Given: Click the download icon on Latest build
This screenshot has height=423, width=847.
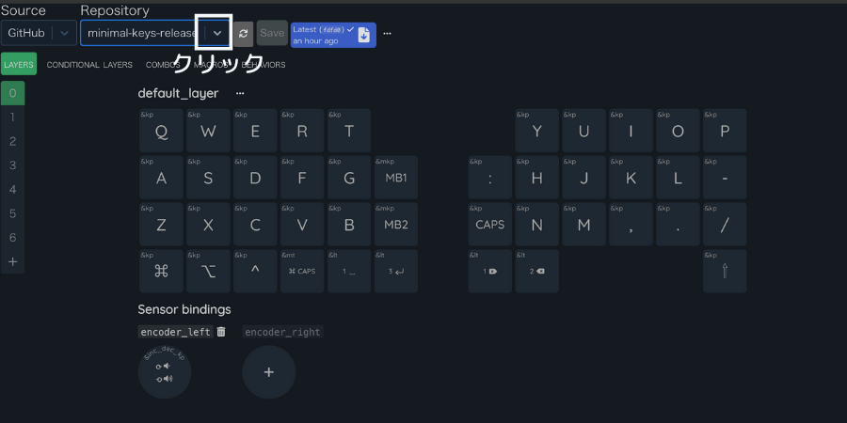Looking at the screenshot, I should tap(364, 35).
